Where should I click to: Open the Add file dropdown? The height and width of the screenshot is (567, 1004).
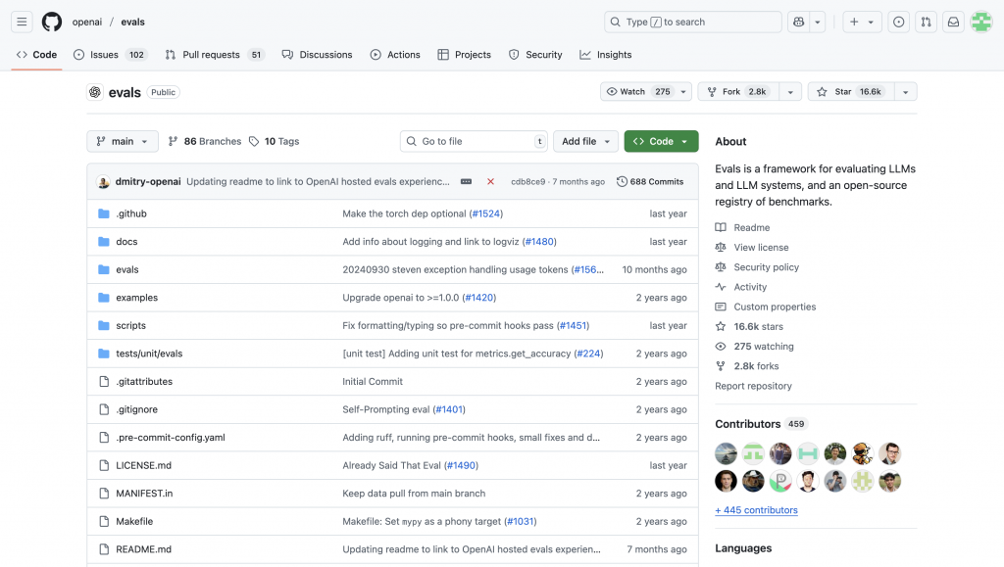(586, 141)
